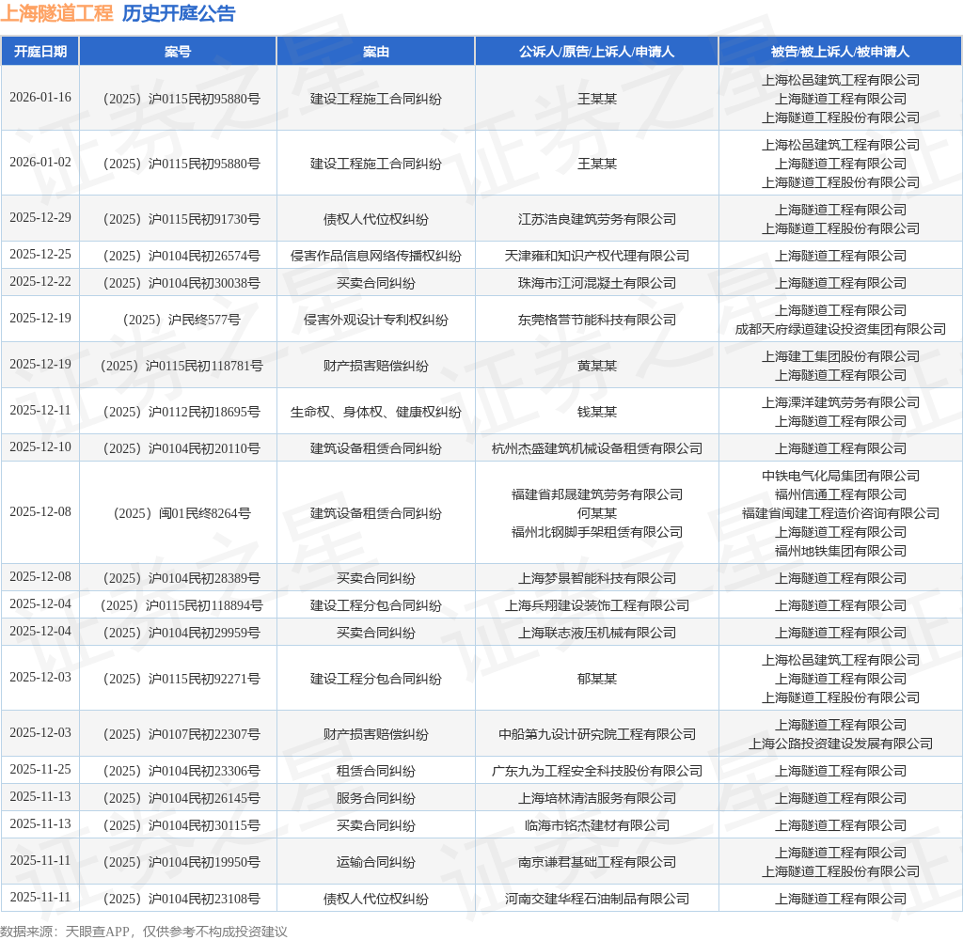This screenshot has width=963, height=940.
Task: Select case number 沪0104民初30038号
Action: (x=182, y=283)
